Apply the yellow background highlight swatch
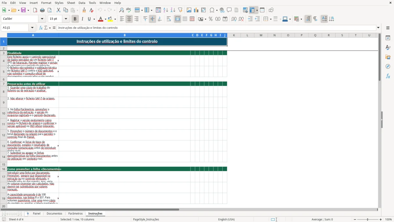Screen dimensions: 394x222 110,19
